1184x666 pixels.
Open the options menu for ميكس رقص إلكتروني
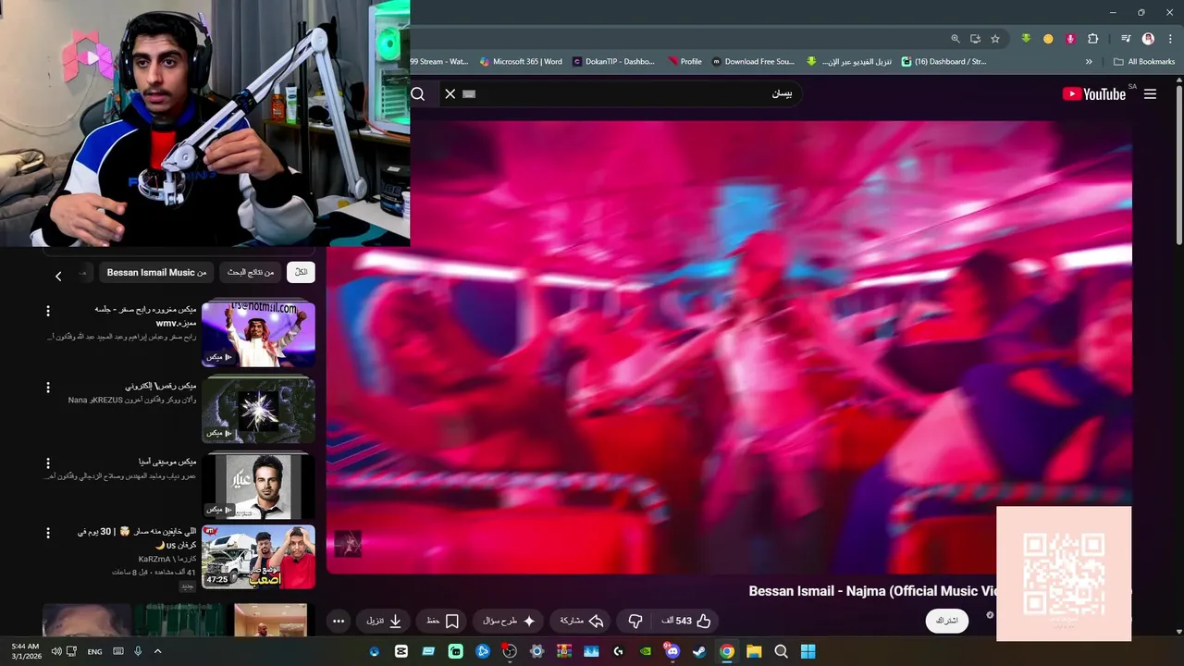click(48, 387)
